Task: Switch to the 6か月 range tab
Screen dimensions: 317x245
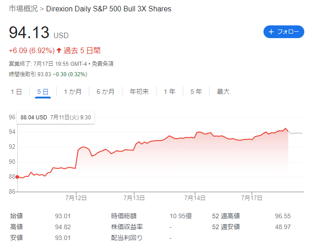Action: tap(106, 92)
